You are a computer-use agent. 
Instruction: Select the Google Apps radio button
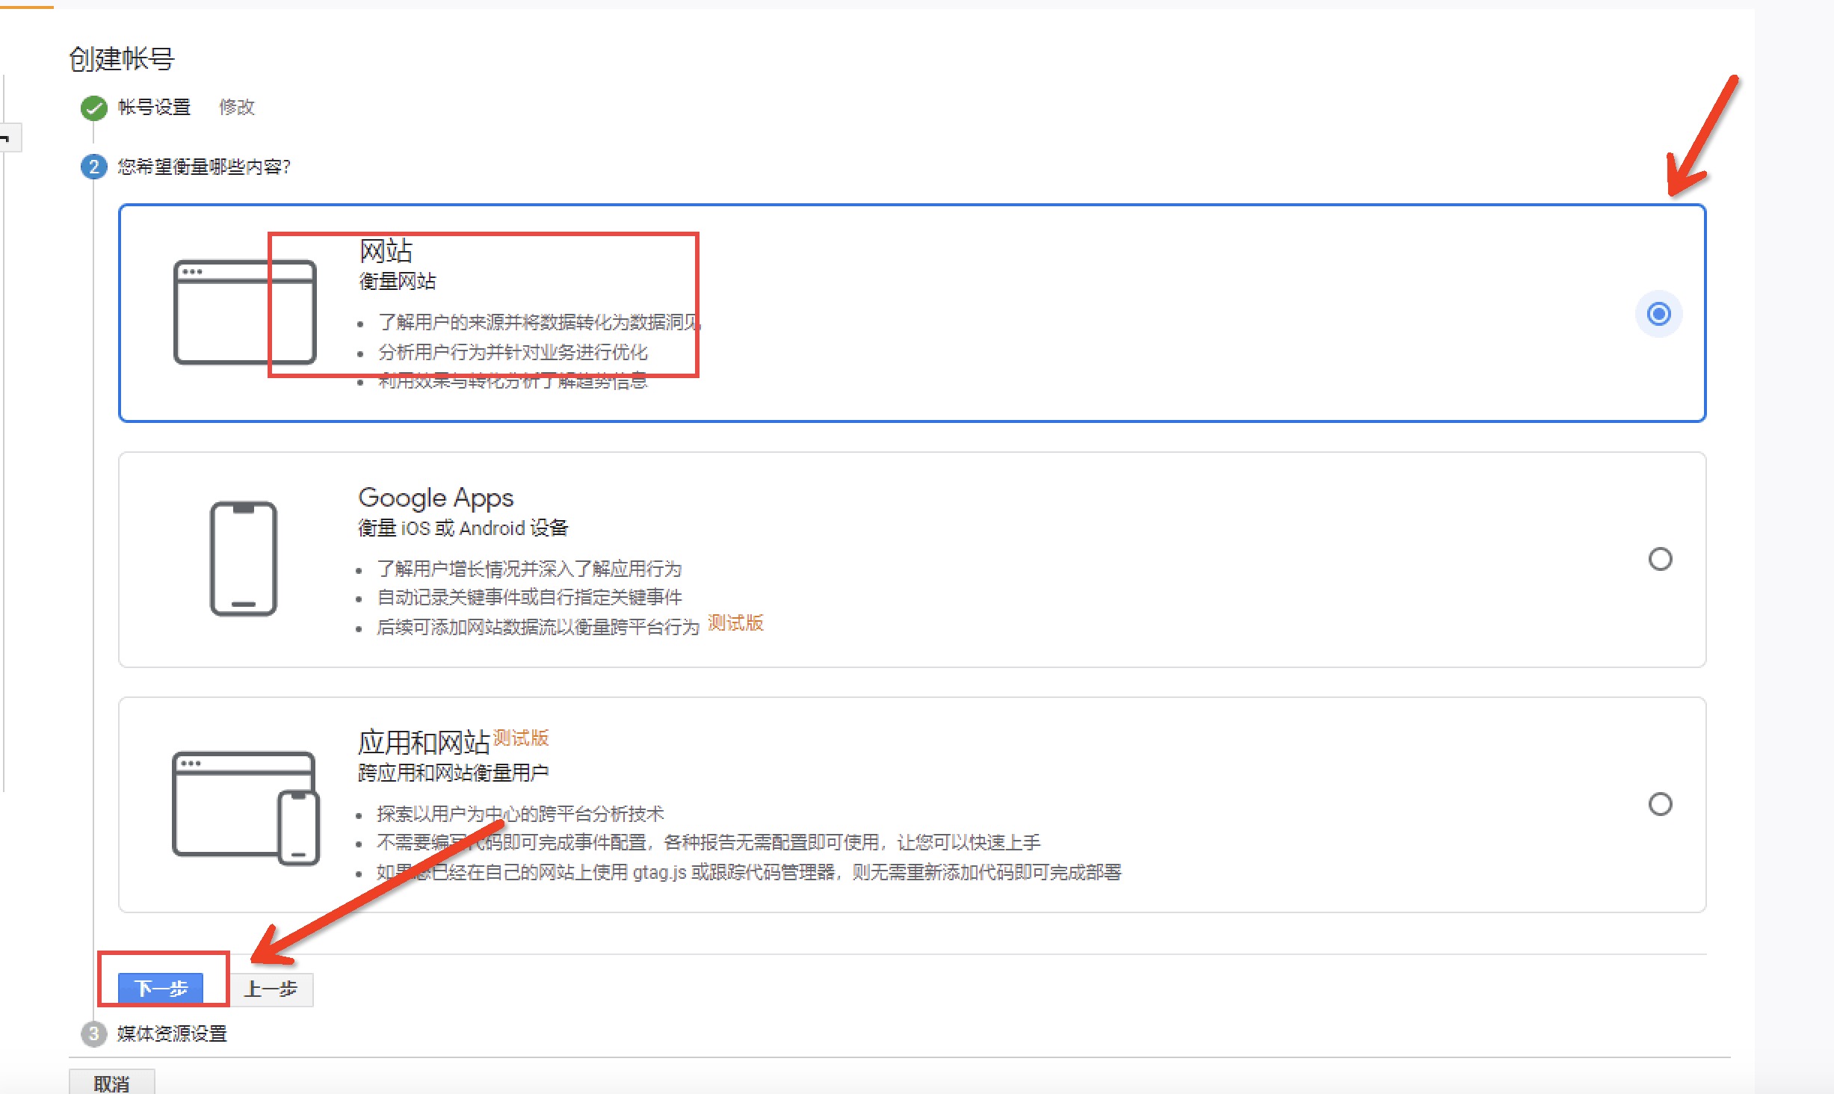1660,559
